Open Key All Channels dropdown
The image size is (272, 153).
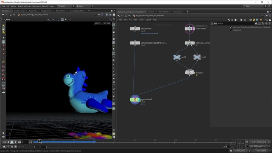[259, 146]
